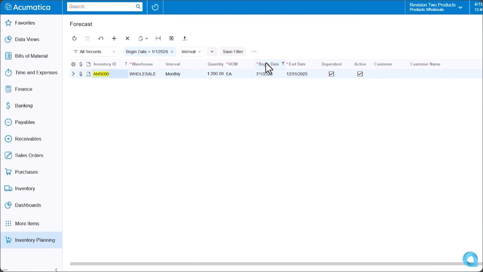Export grid to Excel icon

(x=171, y=38)
